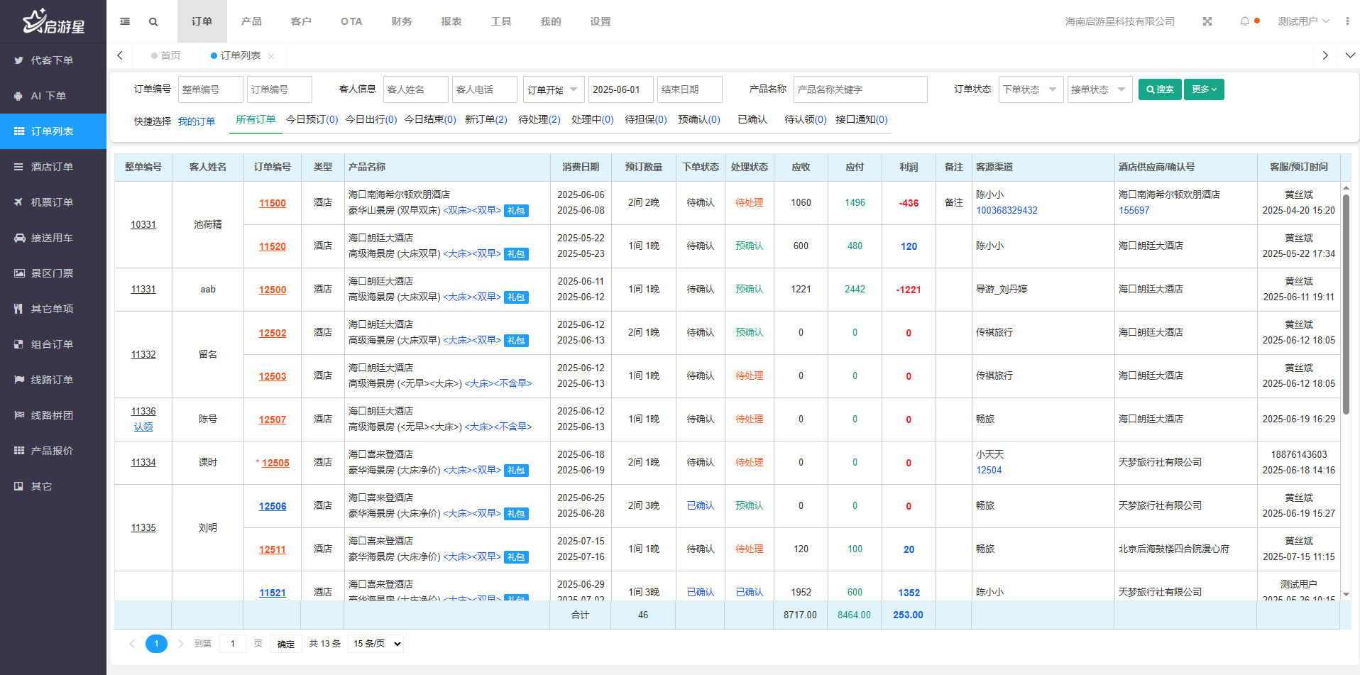
Task: Open the vertical three-dot more menu
Action: 1347,21
